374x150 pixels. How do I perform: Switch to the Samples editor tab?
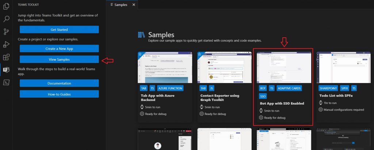(x=120, y=5)
